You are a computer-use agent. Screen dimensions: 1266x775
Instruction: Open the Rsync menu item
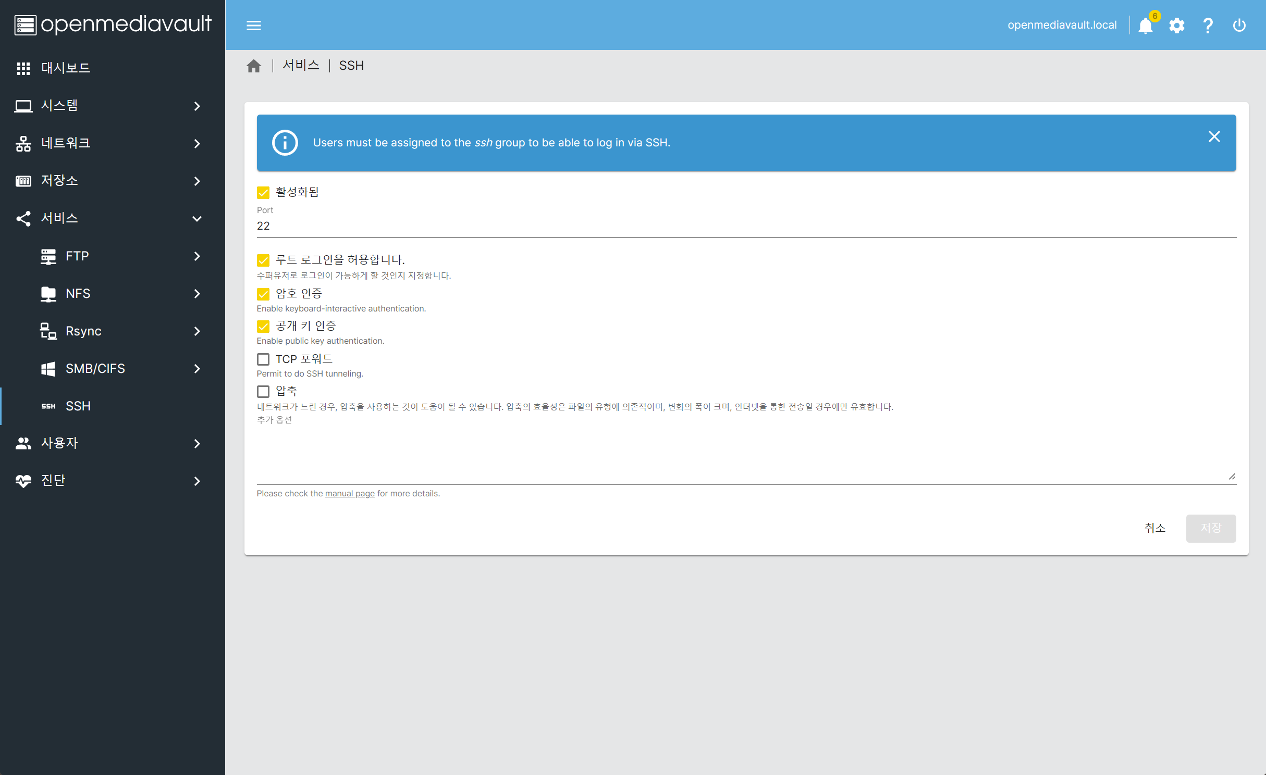coord(113,331)
